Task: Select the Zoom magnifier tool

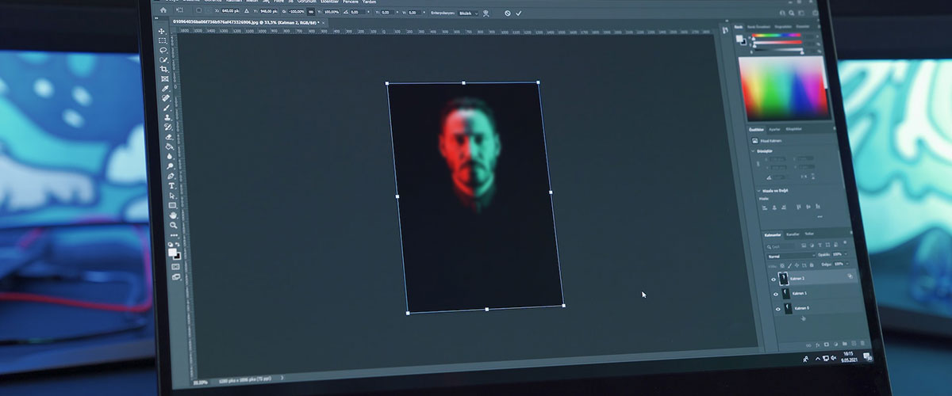Action: tap(173, 225)
